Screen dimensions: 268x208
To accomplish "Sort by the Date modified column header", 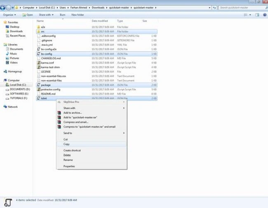I will click(x=100, y=21).
